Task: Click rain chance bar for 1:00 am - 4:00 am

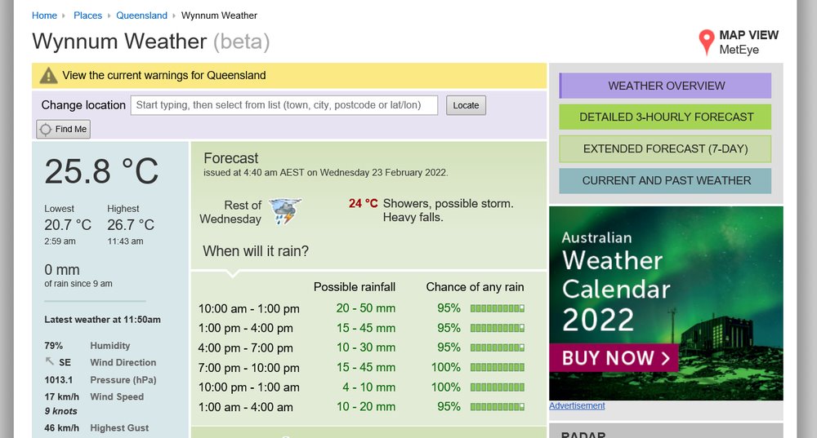Action: 497,407
